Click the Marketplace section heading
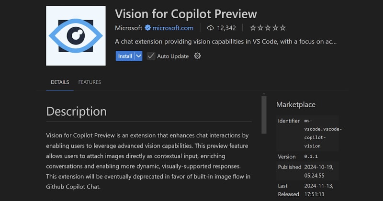Screen dimensions: 383x201 click(x=296, y=104)
